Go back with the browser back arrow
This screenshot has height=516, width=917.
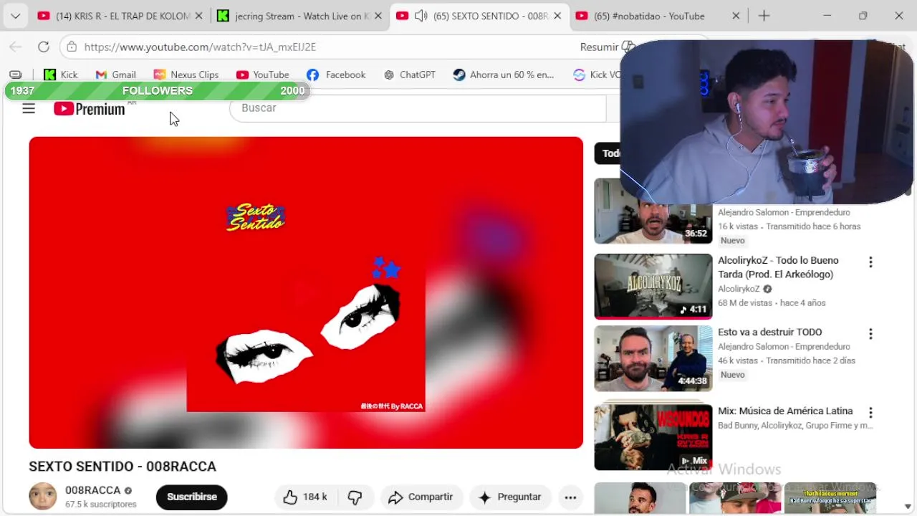[x=16, y=47]
